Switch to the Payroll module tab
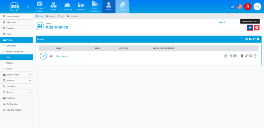The image size is (264, 128). [x=122, y=7]
